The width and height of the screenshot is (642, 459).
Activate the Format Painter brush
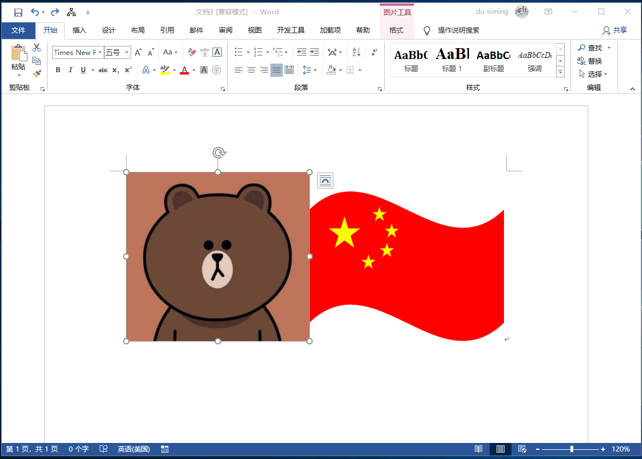[x=37, y=74]
